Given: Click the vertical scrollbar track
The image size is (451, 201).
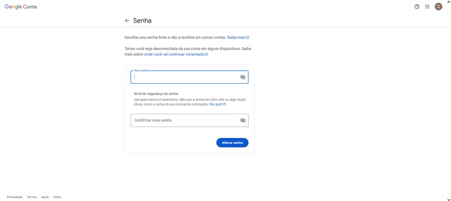Looking at the screenshot, I should pyautogui.click(x=449, y=100).
